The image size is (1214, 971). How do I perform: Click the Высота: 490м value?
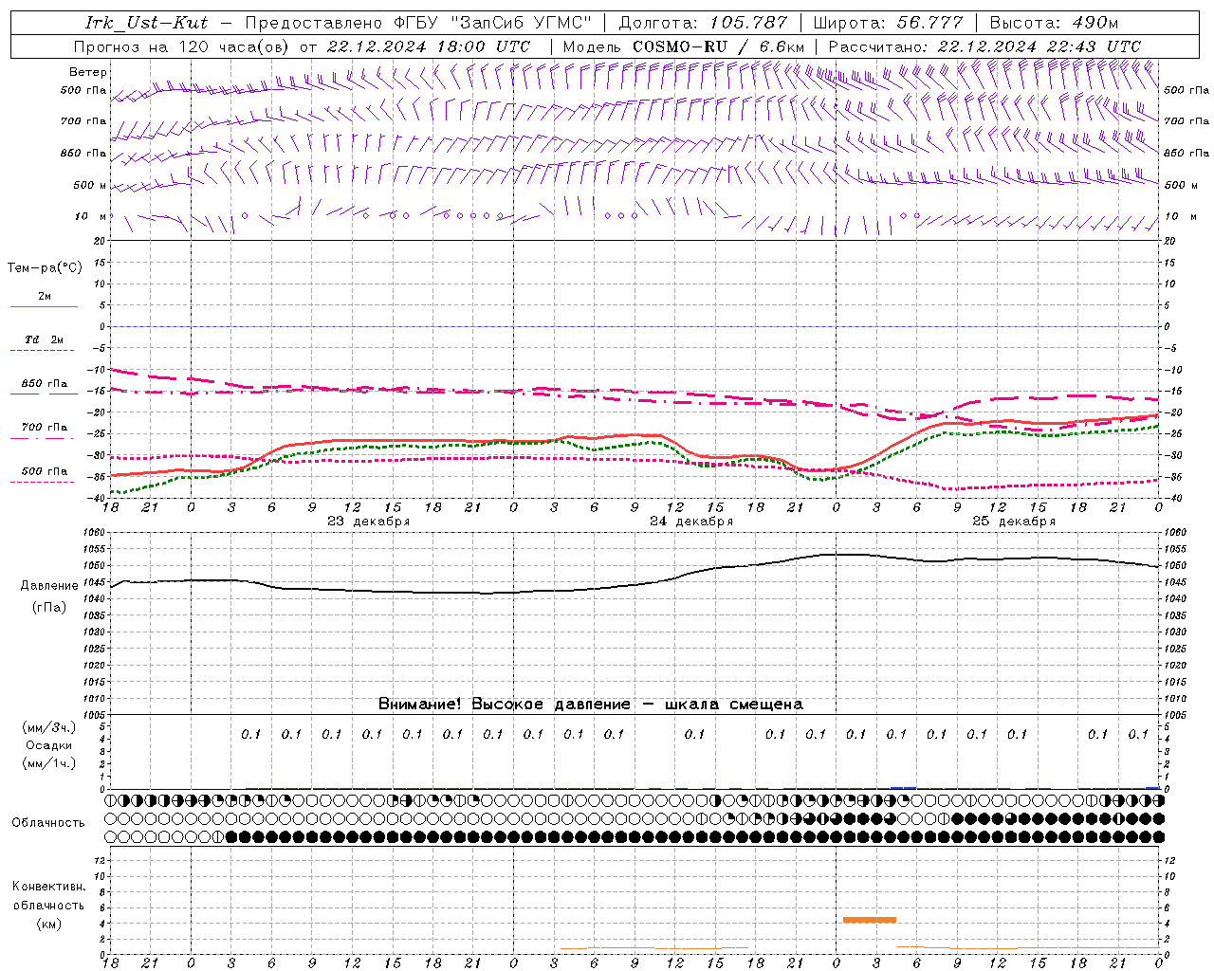[x=1054, y=23]
